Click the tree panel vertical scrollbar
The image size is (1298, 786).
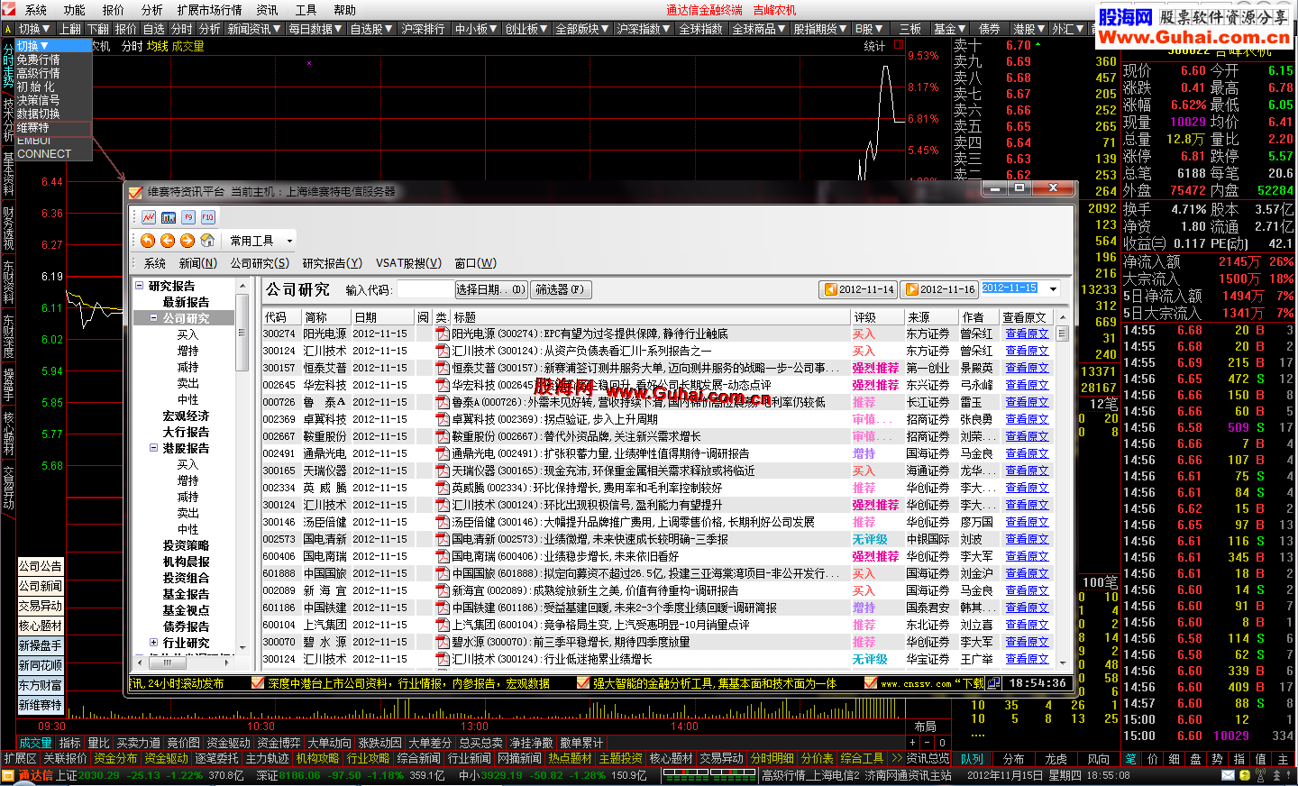point(242,464)
